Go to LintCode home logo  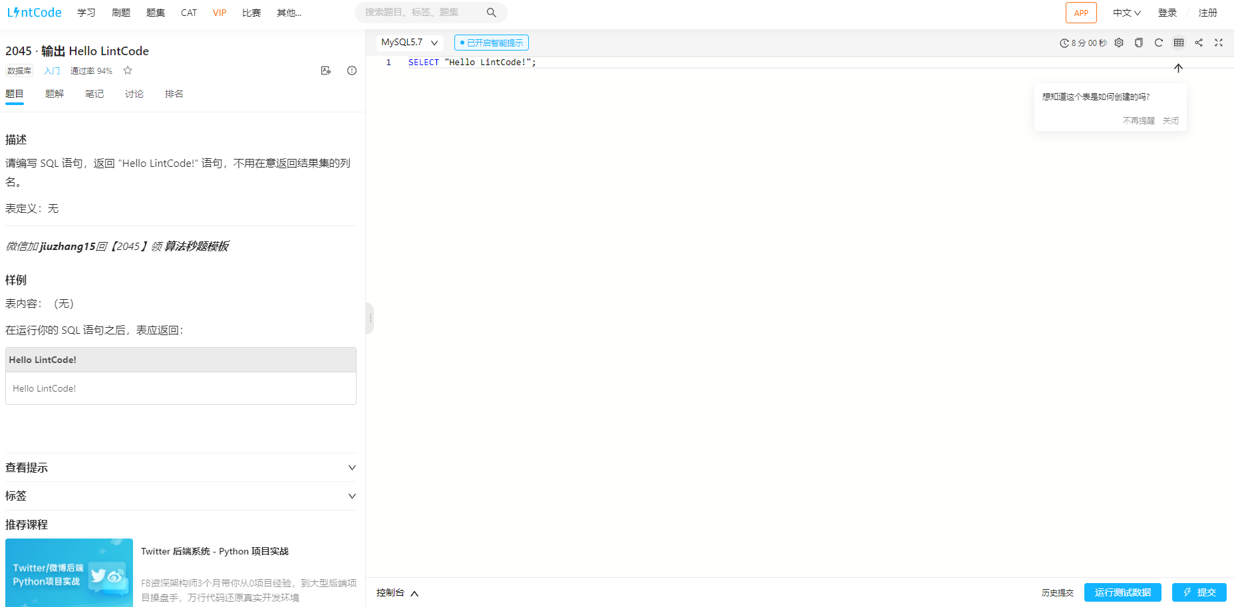click(35, 13)
